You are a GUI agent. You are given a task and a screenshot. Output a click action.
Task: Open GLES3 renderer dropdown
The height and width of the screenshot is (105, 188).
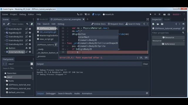pos(177,14)
